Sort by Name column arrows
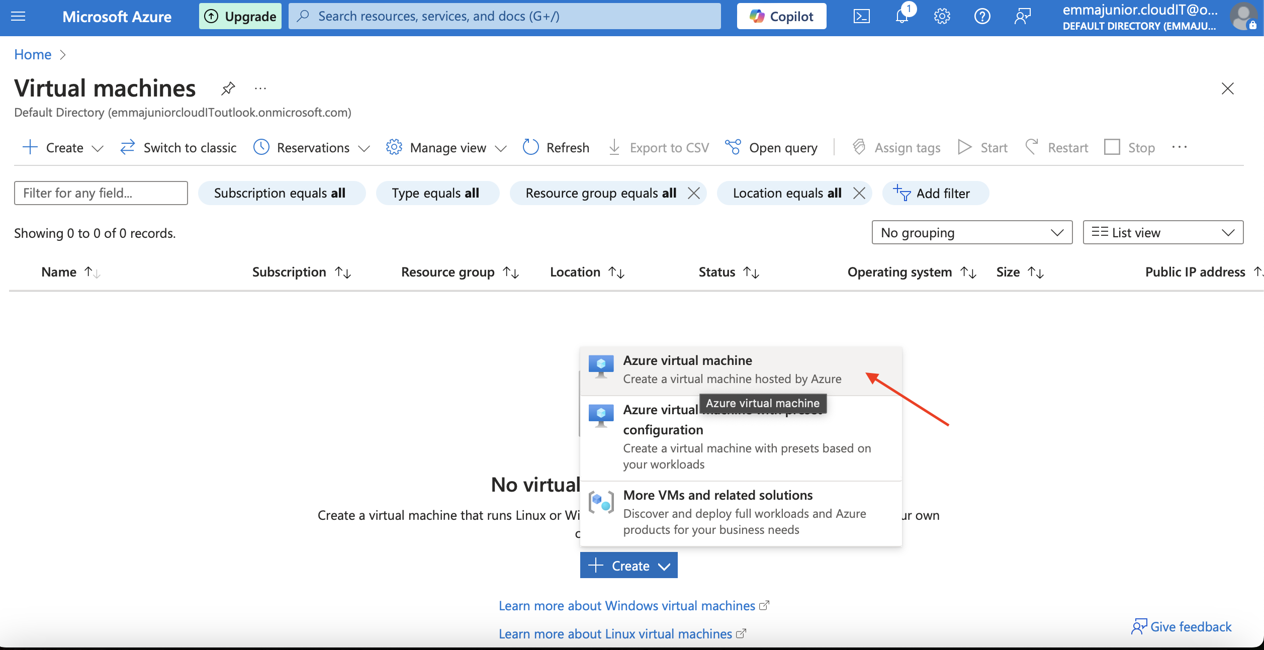Image resolution: width=1264 pixels, height=650 pixels. coord(93,272)
